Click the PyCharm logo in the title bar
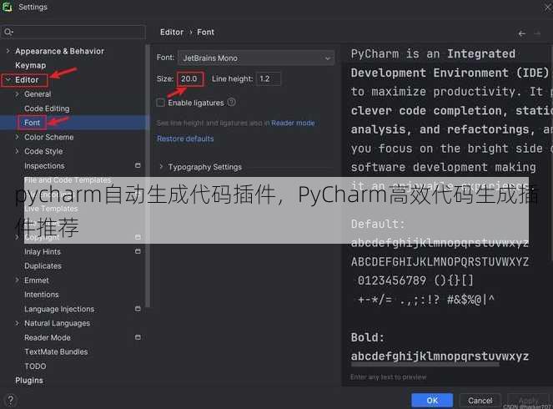553x409 pixels. click(7, 7)
